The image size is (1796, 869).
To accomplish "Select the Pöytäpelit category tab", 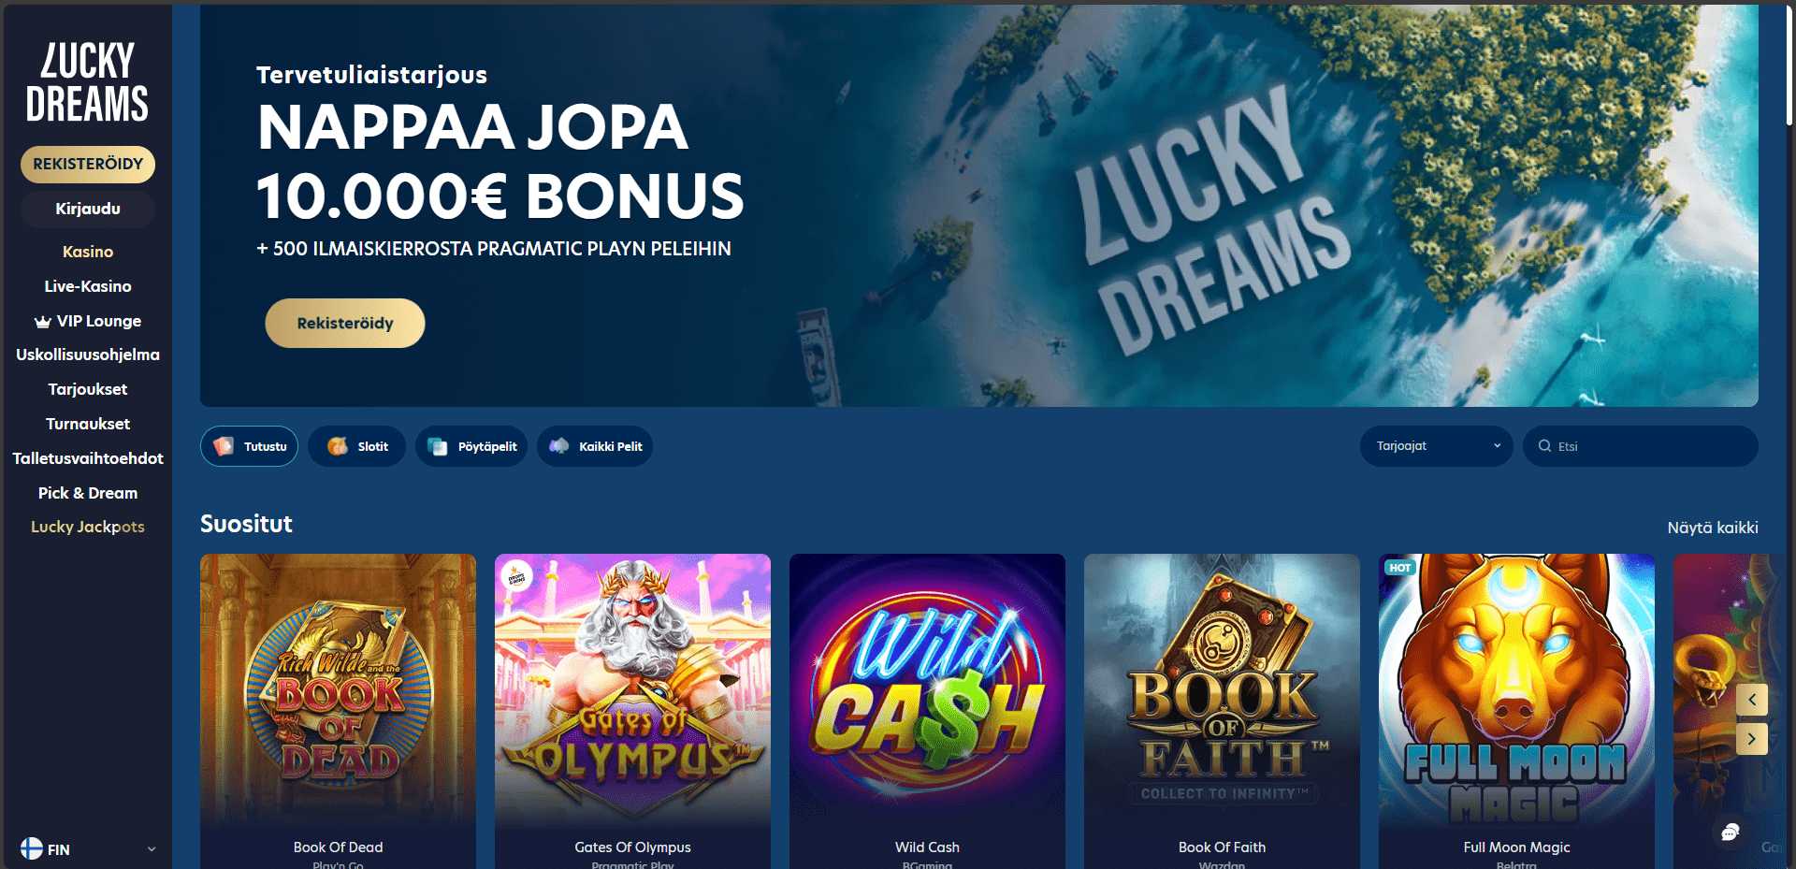I will tap(471, 446).
